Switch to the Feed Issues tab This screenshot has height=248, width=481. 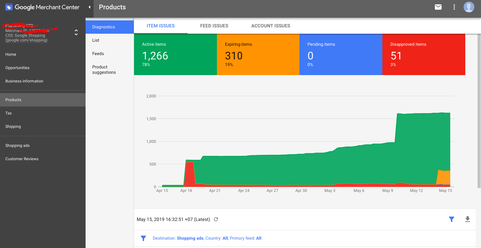(214, 26)
